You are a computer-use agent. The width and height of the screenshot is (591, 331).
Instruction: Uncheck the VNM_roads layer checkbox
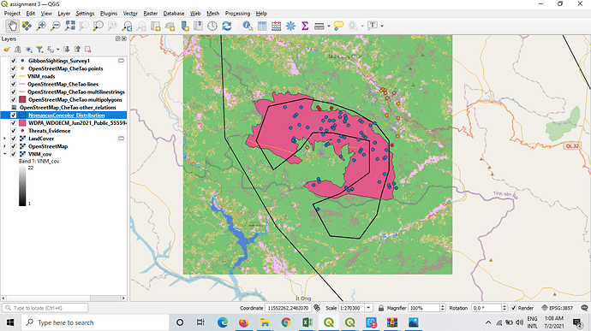14,76
